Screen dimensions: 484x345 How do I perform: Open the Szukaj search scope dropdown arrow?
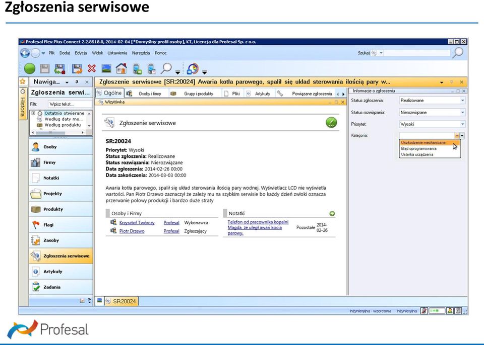[381, 53]
